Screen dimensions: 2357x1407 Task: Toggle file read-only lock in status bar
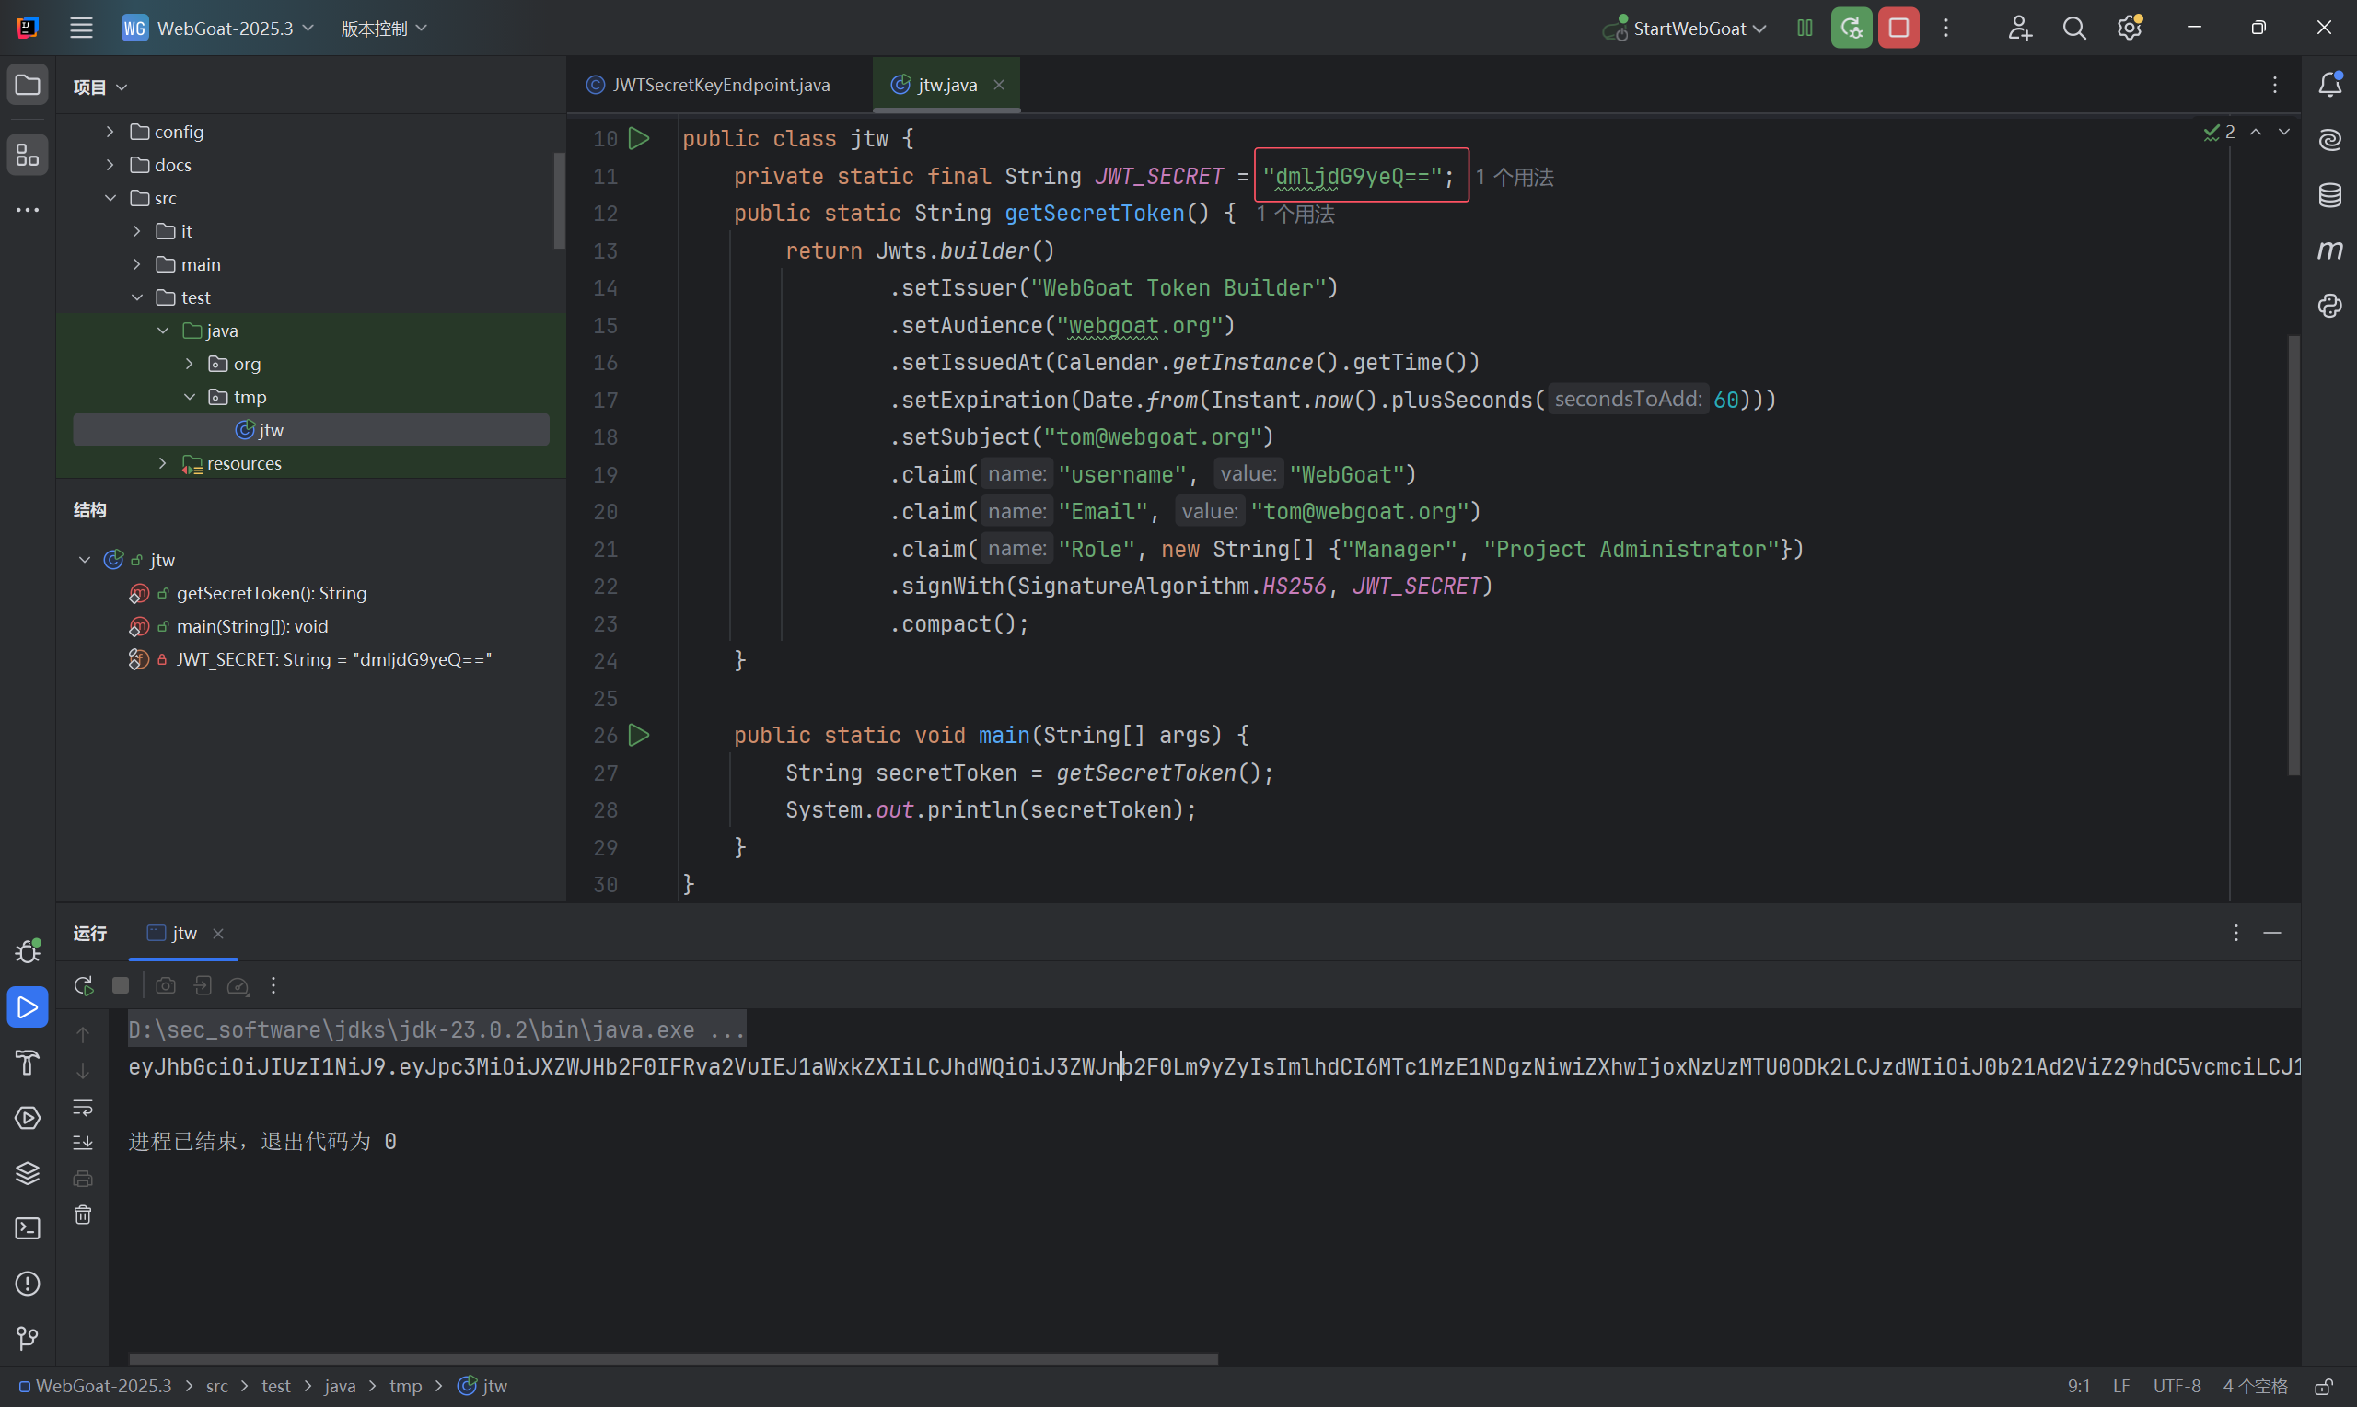[2324, 1386]
